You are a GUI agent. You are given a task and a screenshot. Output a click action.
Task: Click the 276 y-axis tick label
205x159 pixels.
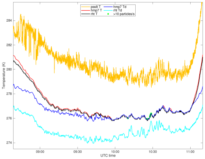[9, 118]
